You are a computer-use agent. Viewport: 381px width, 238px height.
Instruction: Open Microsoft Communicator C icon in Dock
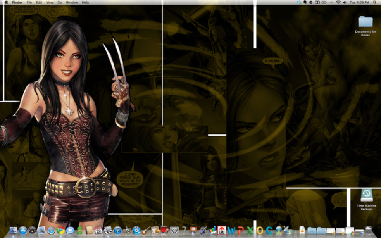point(269,230)
